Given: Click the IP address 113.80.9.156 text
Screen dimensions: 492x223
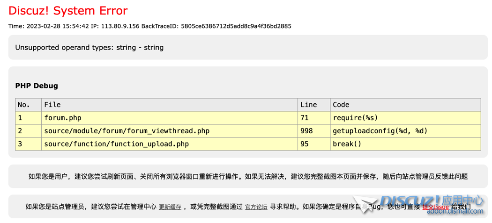Looking at the screenshot, I should 116,26.
